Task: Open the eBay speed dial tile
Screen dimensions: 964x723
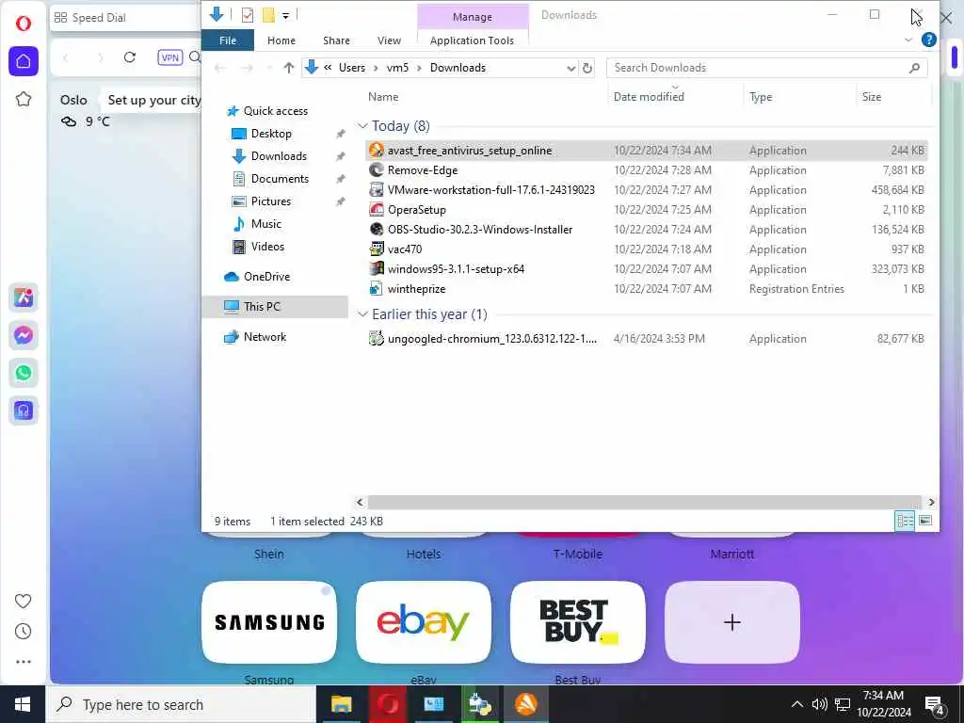Action: 423,622
